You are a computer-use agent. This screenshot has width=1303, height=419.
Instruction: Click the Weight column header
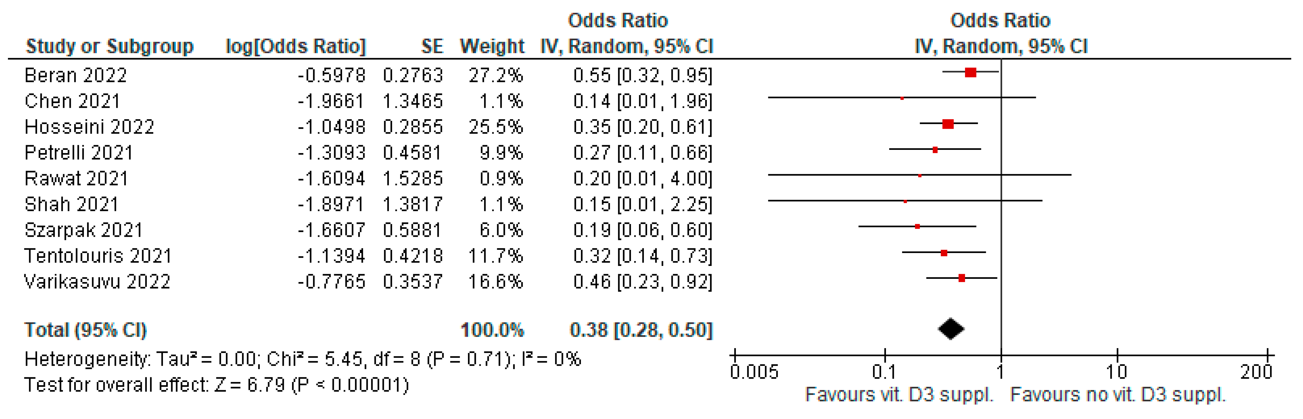(492, 46)
